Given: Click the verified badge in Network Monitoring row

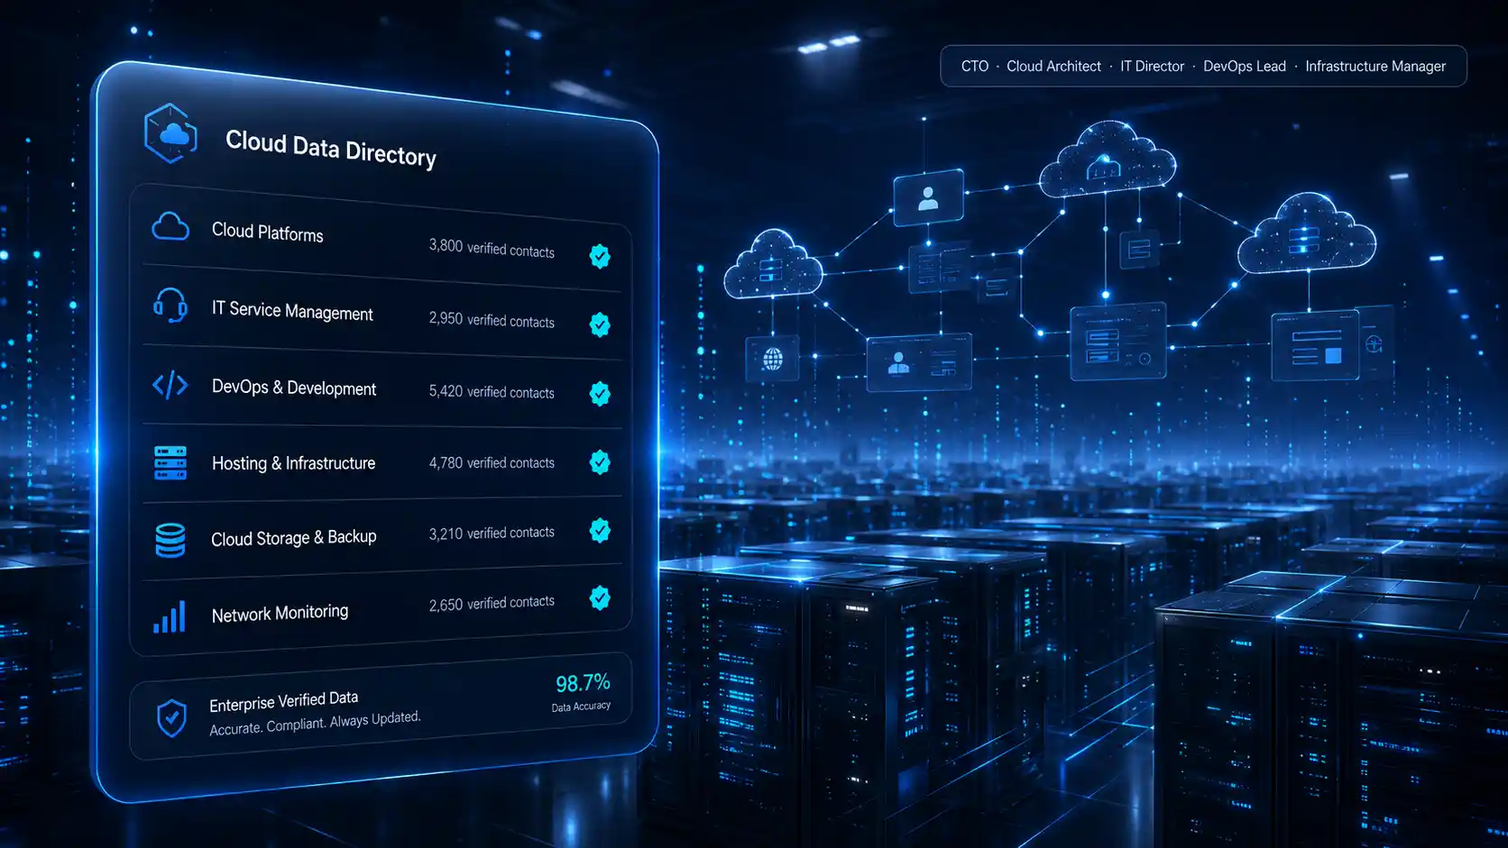Looking at the screenshot, I should (600, 597).
